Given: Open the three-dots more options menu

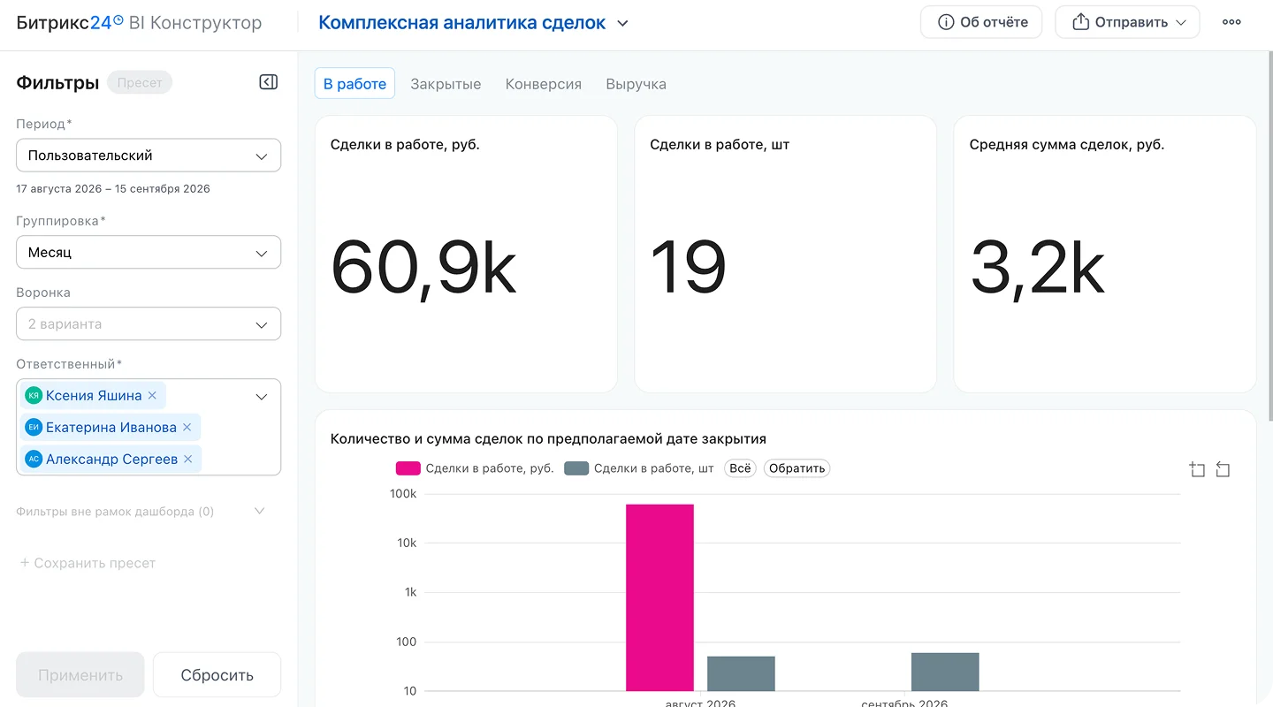Looking at the screenshot, I should (1231, 22).
